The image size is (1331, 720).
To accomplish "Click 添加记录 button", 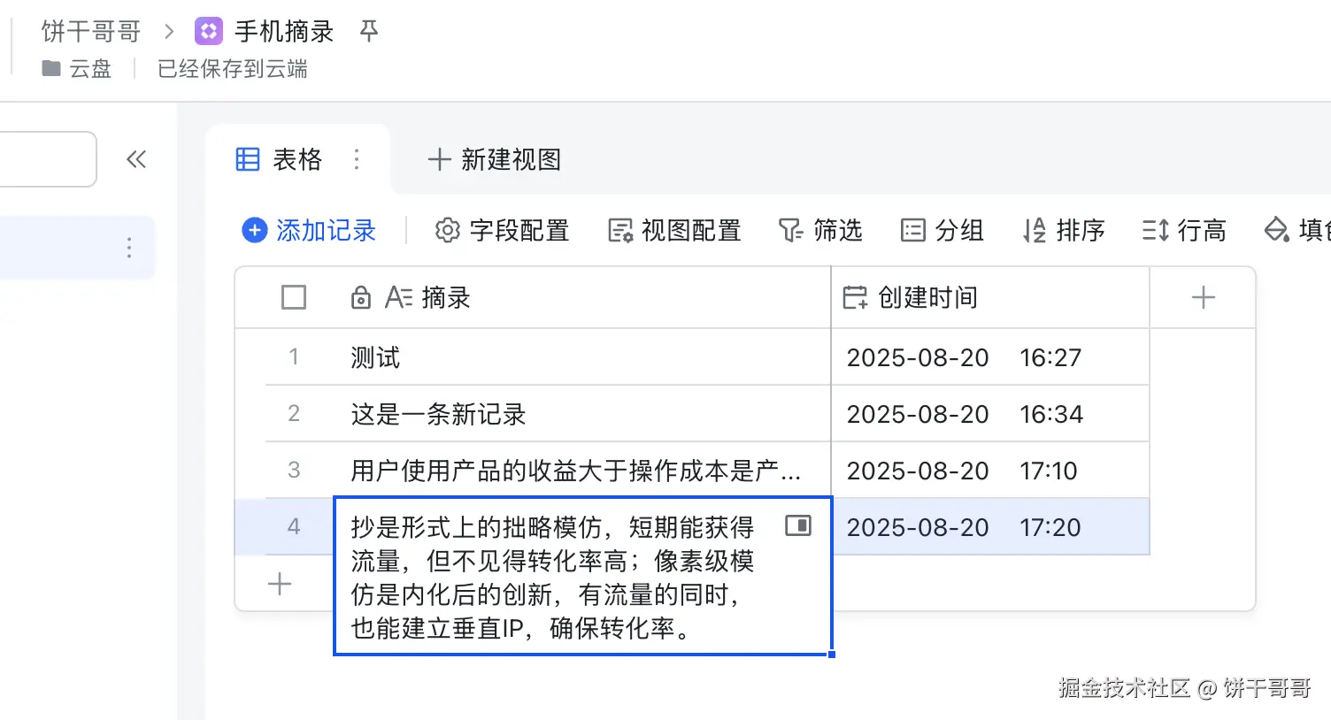I will click(x=309, y=231).
